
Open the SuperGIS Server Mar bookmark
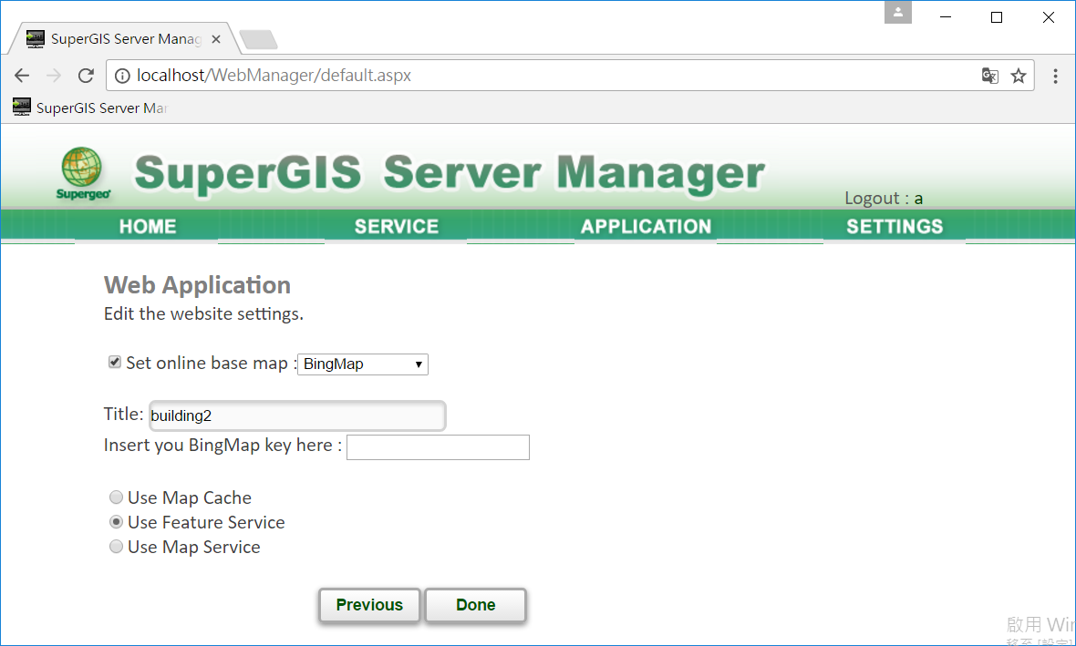pyautogui.click(x=90, y=108)
